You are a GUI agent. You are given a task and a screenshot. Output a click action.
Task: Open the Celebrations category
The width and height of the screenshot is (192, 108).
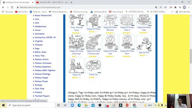[x=40, y=26]
